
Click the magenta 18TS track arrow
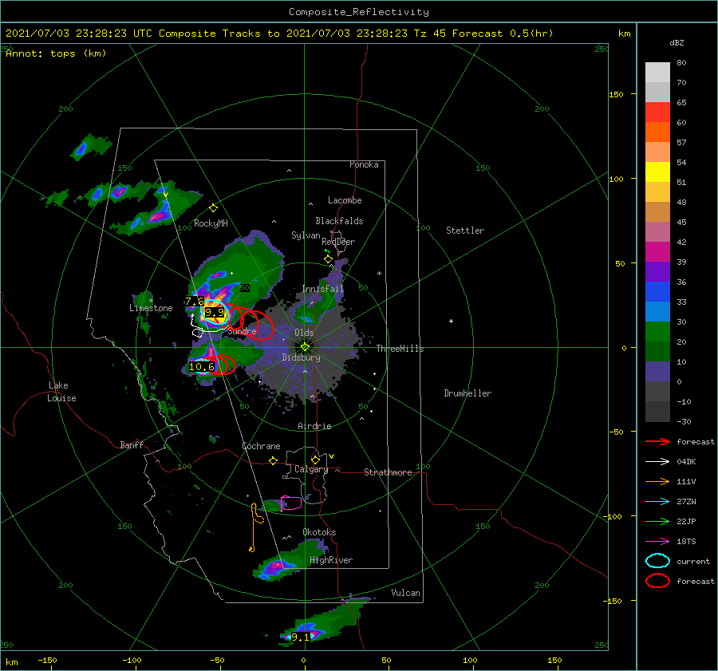click(x=657, y=542)
